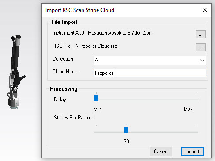
Task: Click the Stripes Per Packet slider handle
Action: pos(126,130)
